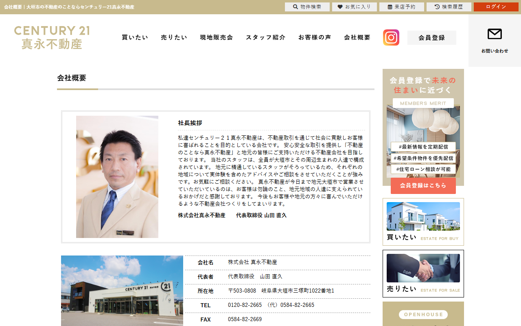Click the CENTURY 21 真永不動産 logo

(52, 37)
